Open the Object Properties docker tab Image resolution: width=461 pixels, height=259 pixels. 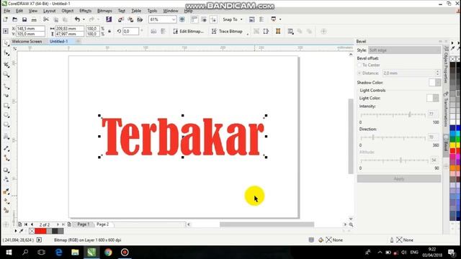pos(446,64)
